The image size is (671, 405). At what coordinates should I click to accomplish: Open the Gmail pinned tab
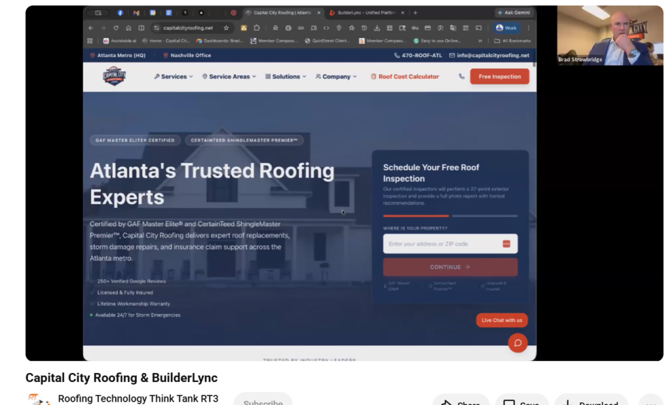click(x=136, y=12)
